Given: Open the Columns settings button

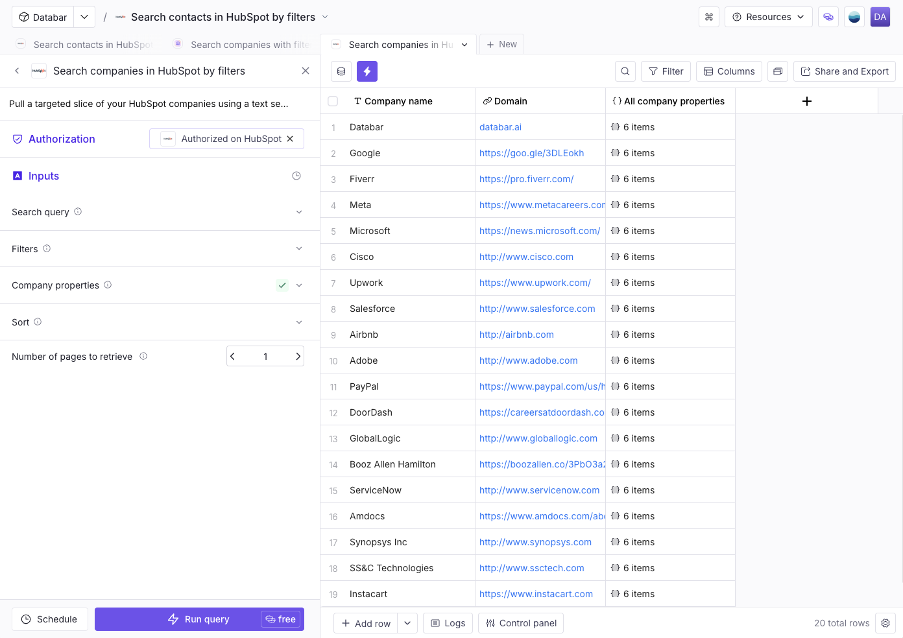Looking at the screenshot, I should coord(729,71).
